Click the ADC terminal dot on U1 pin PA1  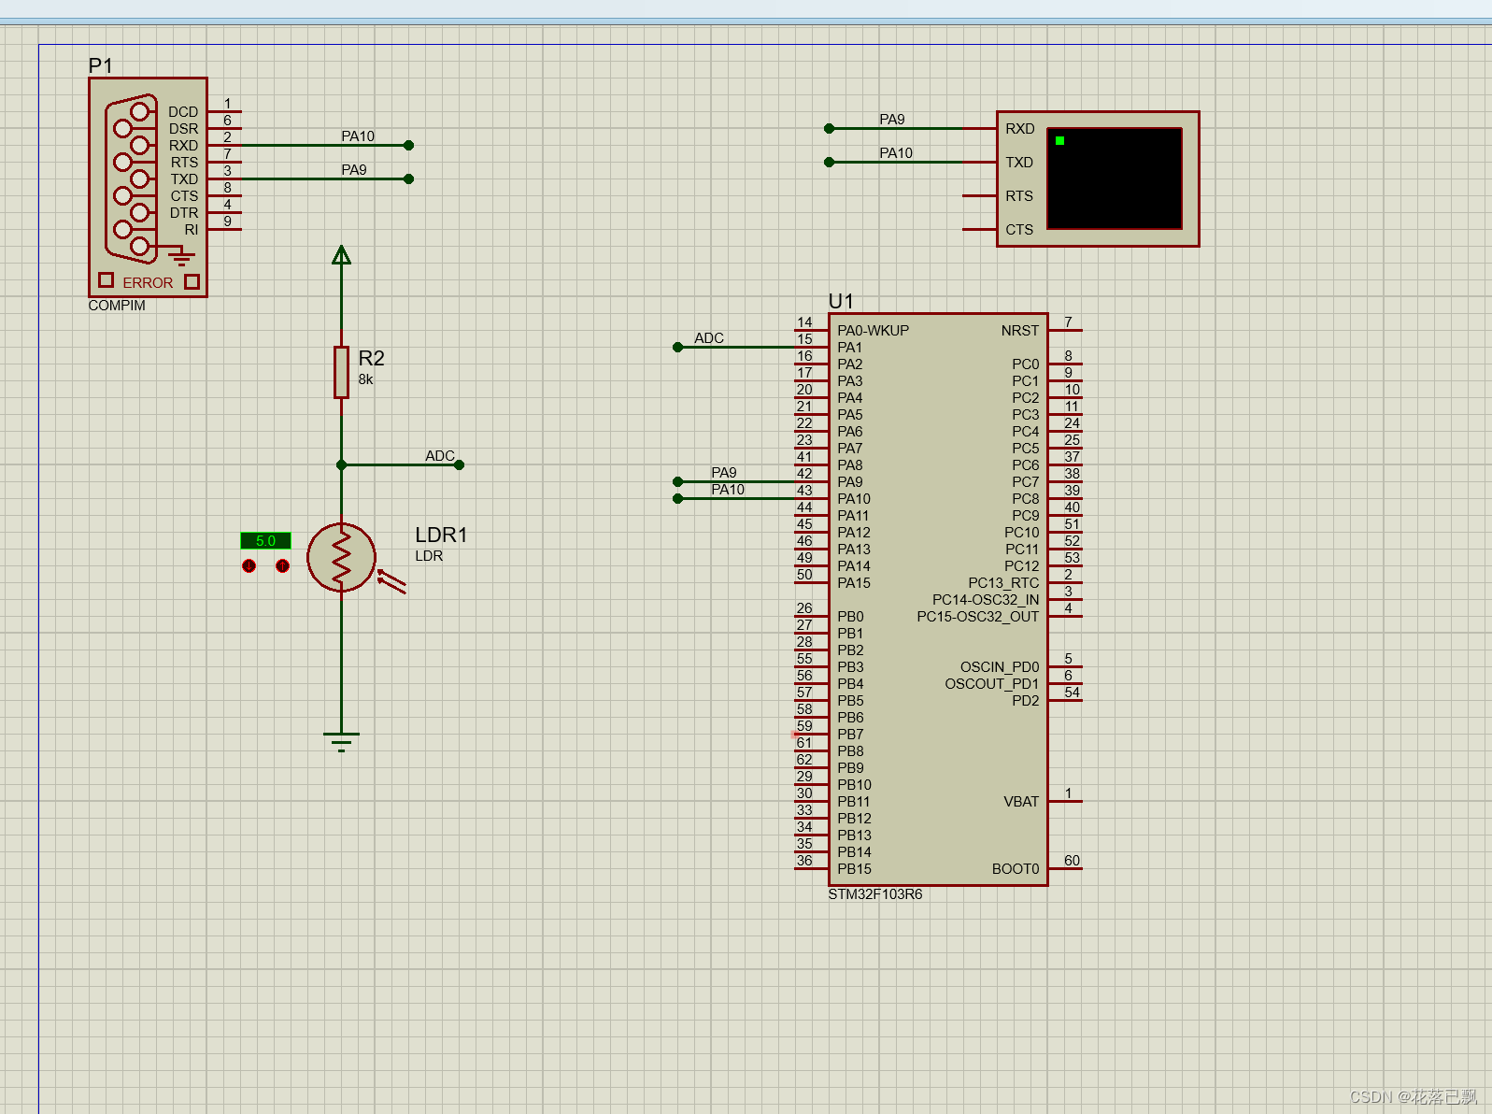678,347
